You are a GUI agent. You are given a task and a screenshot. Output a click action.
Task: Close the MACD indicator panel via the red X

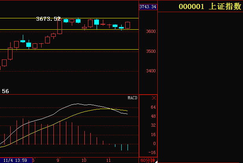[154, 98]
